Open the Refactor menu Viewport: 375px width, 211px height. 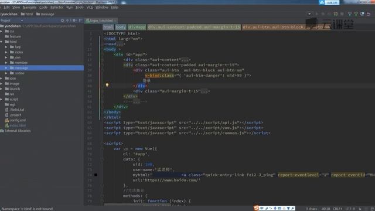pos(57,8)
